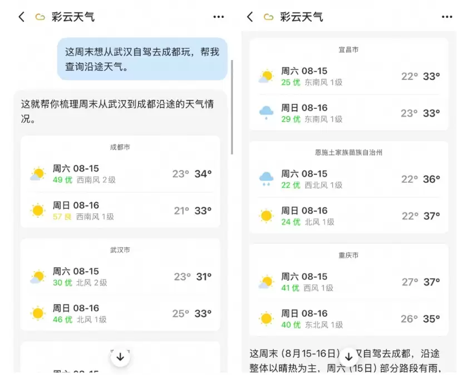
Task: Click the 北风 2级 wind label
Action: pos(92,282)
